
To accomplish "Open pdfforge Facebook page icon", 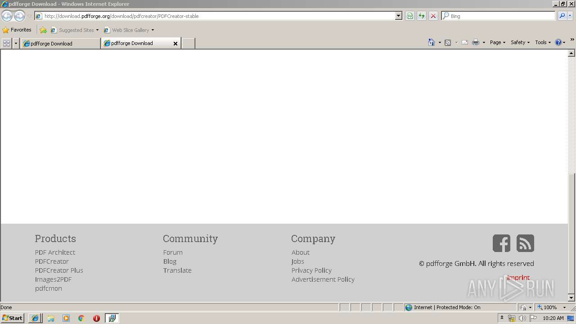I will [x=501, y=243].
